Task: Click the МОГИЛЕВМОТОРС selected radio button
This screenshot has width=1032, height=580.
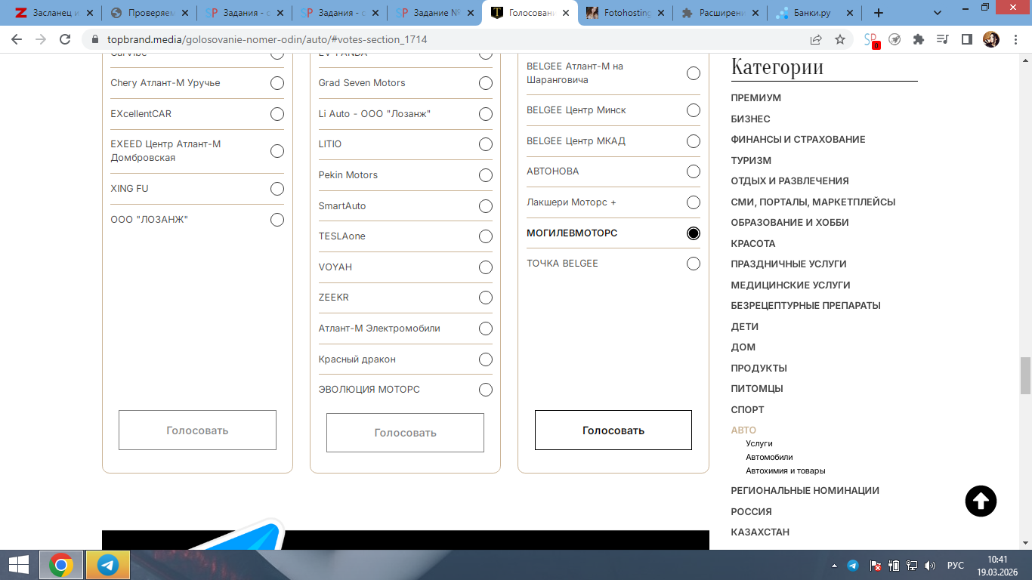Action: 694,233
